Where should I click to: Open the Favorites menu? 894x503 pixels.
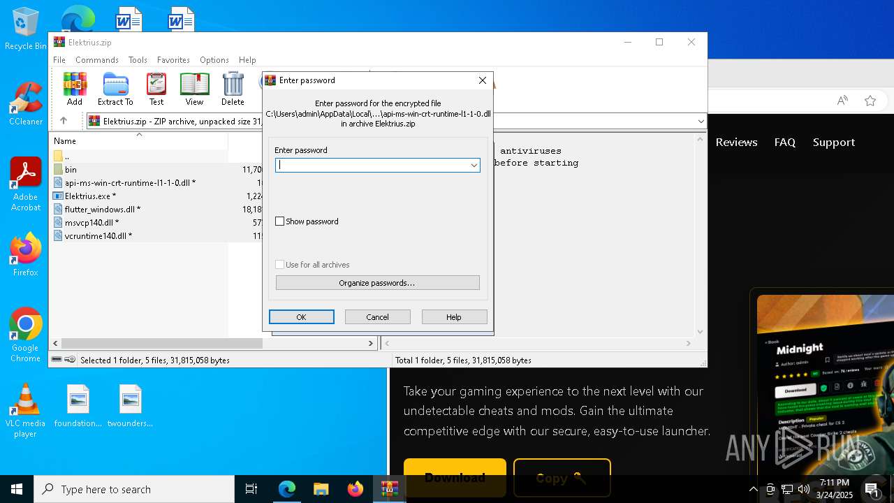(173, 60)
